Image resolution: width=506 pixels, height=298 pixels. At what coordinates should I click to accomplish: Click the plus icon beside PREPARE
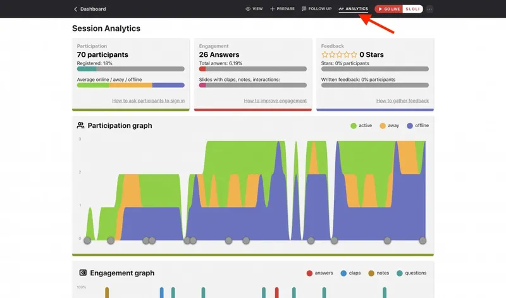click(273, 9)
